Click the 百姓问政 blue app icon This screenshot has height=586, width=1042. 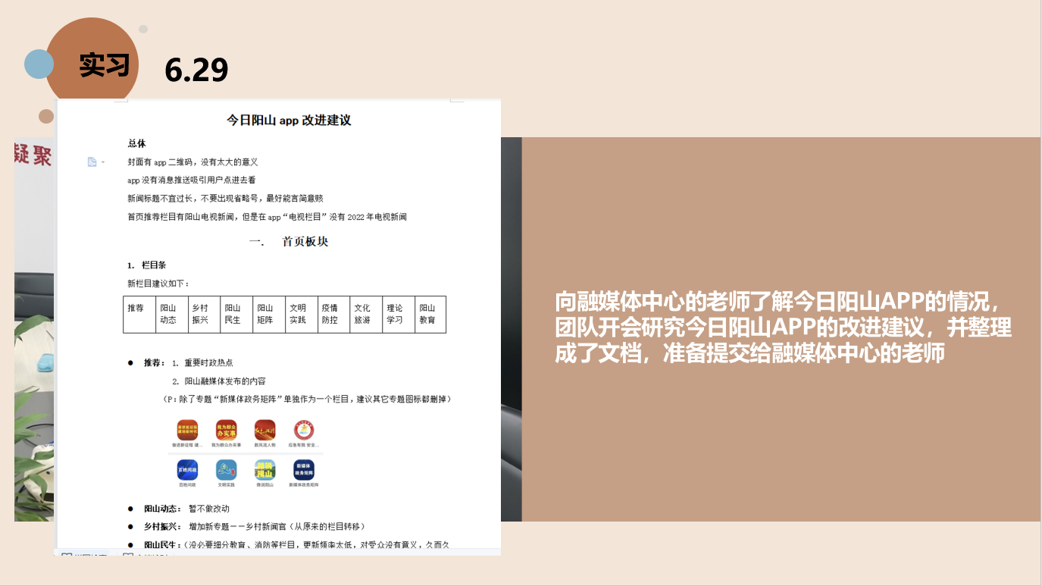point(187,470)
